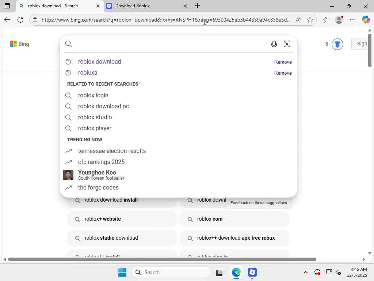Show hidden system tray icons
The image size is (374, 281).
tap(305, 272)
